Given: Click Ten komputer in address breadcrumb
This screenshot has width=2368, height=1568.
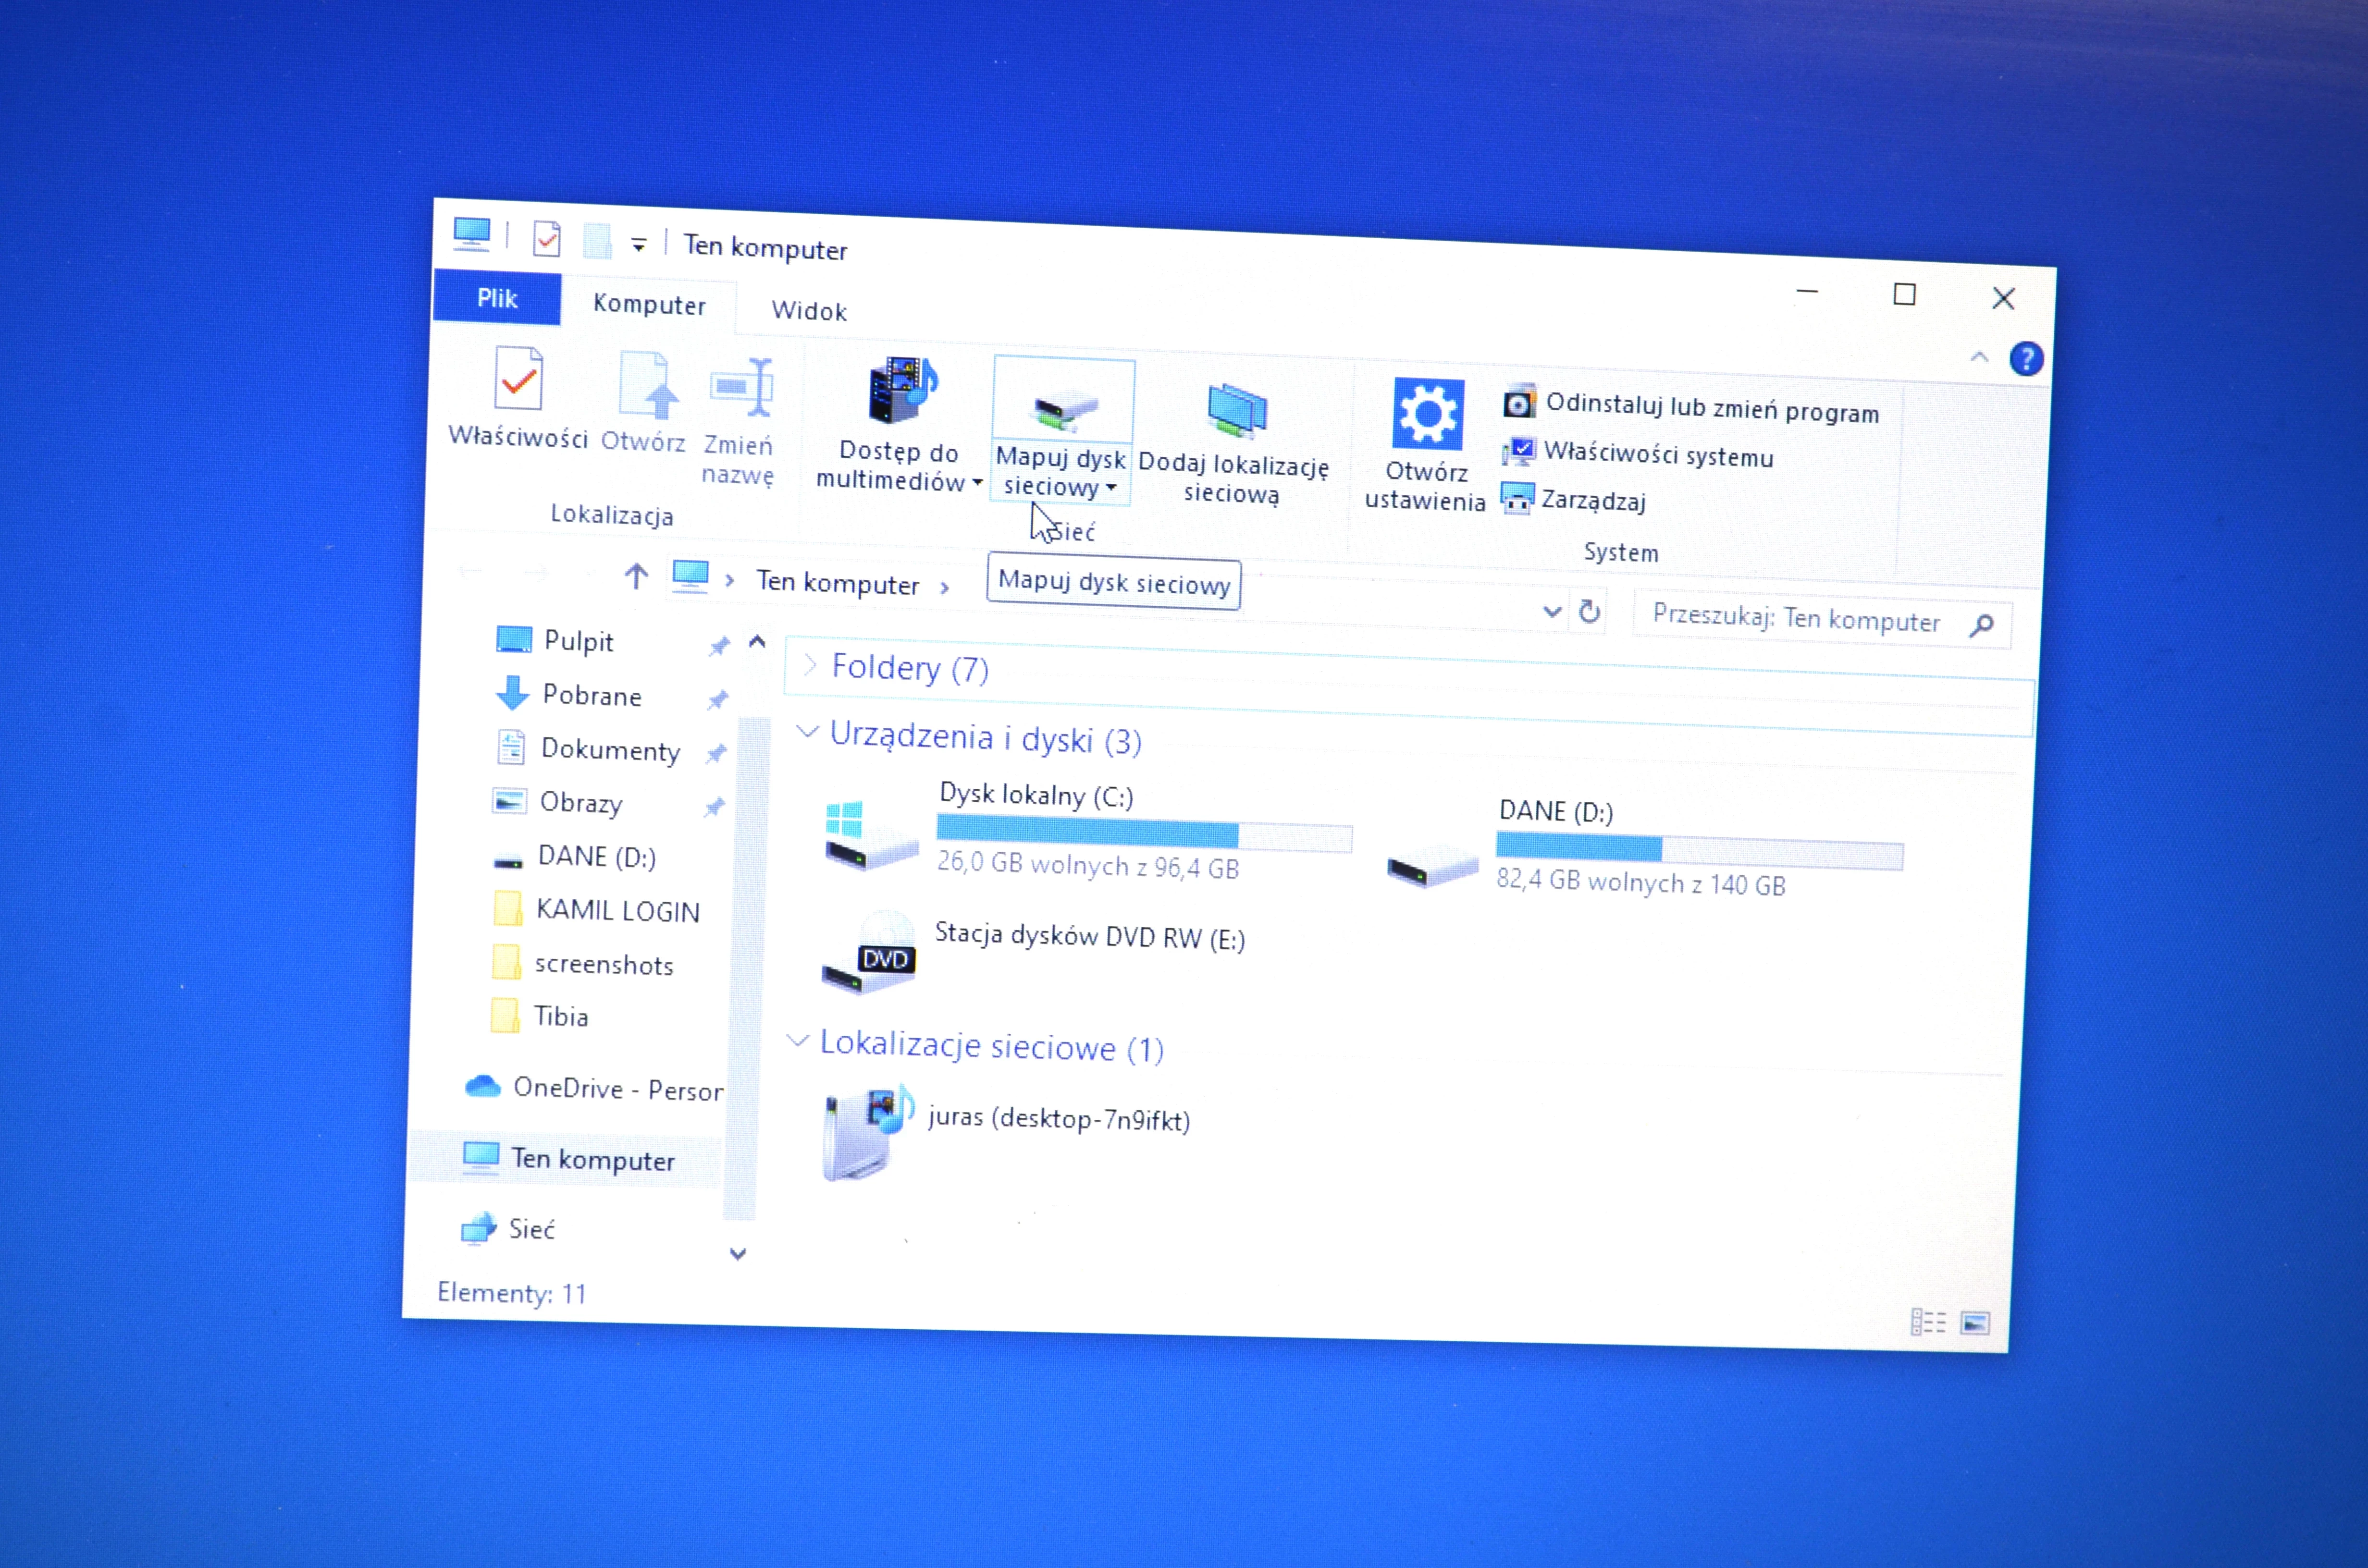Looking at the screenshot, I should (837, 582).
